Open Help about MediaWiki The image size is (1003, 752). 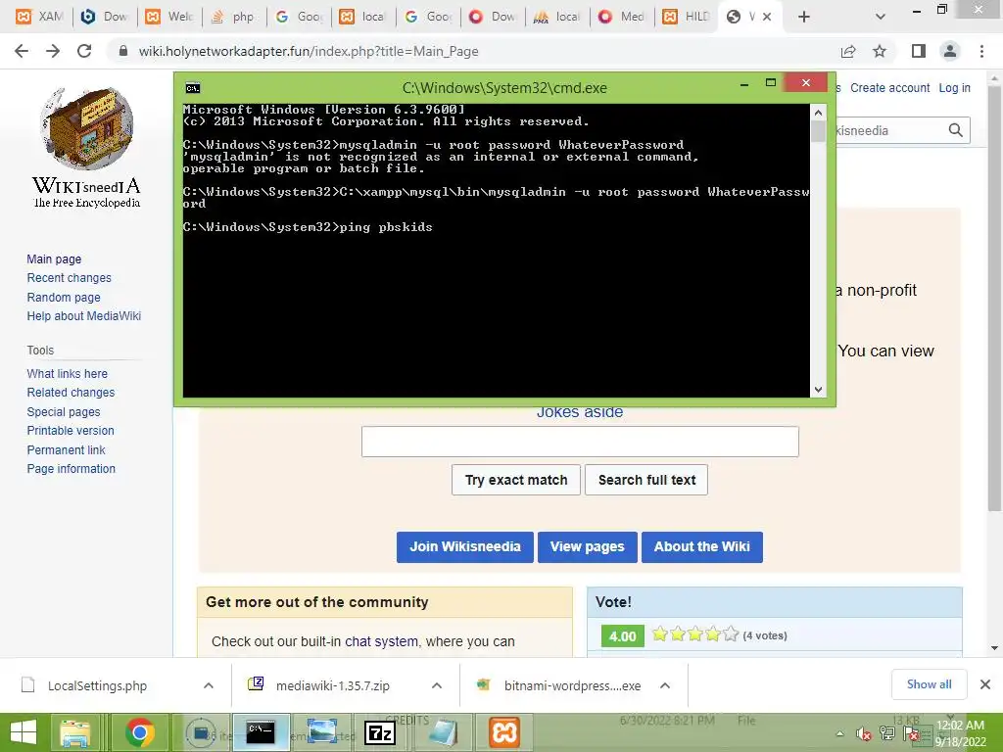[x=84, y=316]
